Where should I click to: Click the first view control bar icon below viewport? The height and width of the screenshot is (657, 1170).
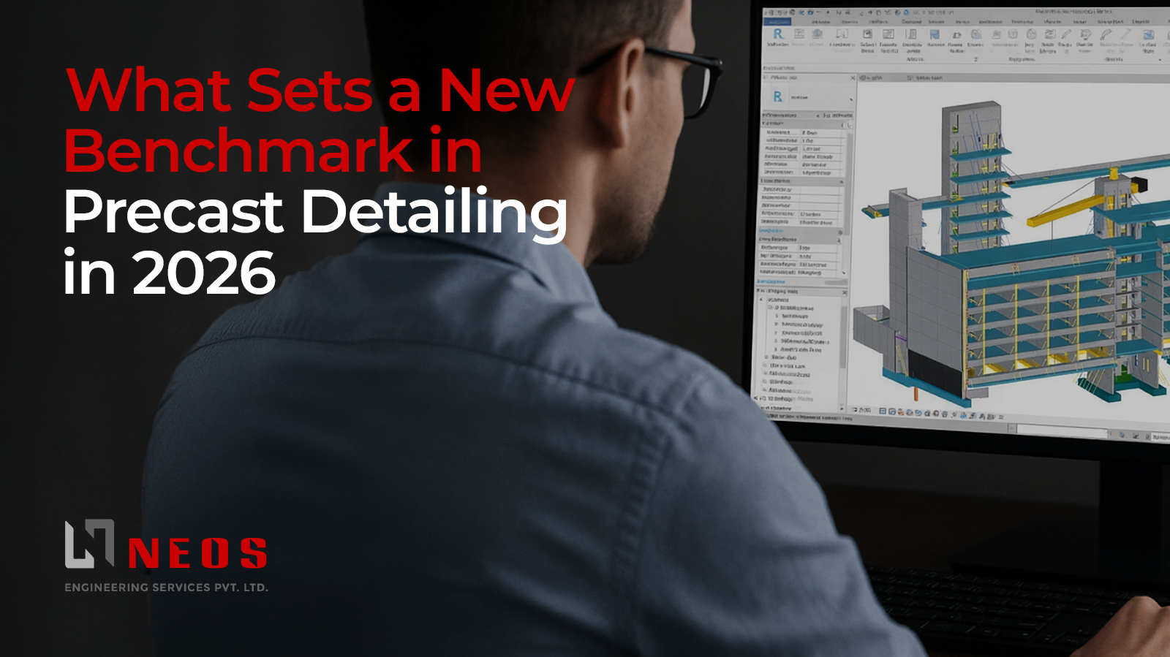883,411
